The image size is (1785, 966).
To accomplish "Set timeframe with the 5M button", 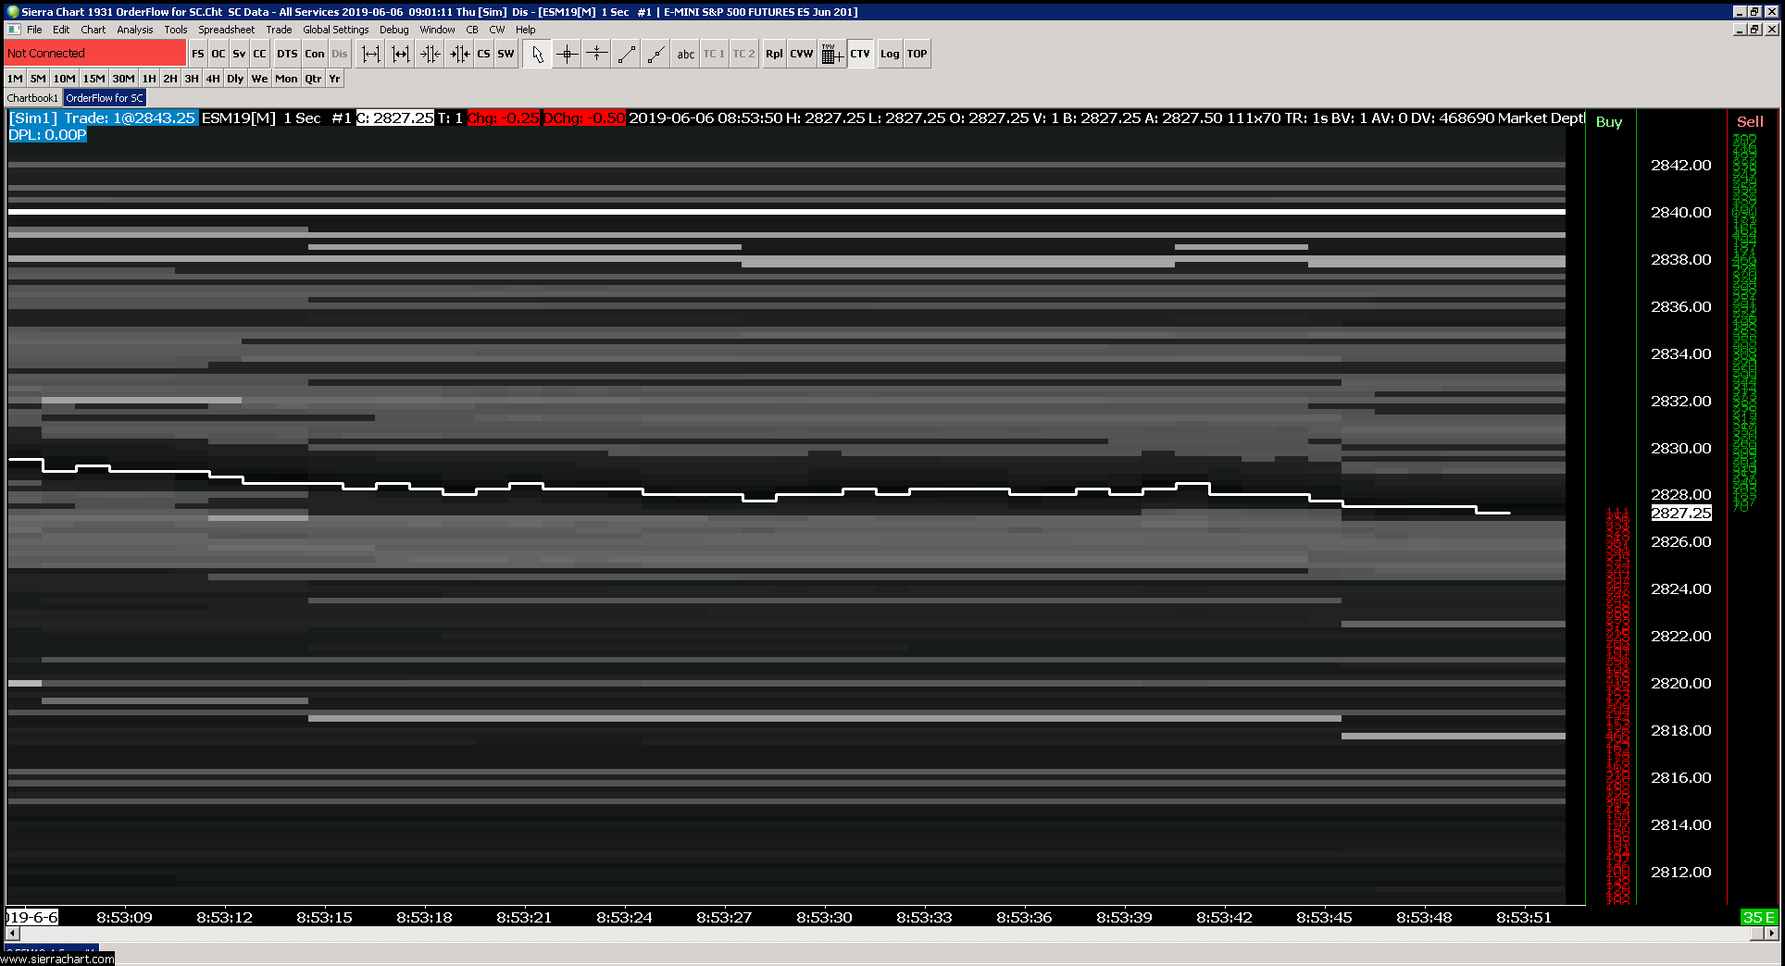I will pyautogui.click(x=38, y=79).
